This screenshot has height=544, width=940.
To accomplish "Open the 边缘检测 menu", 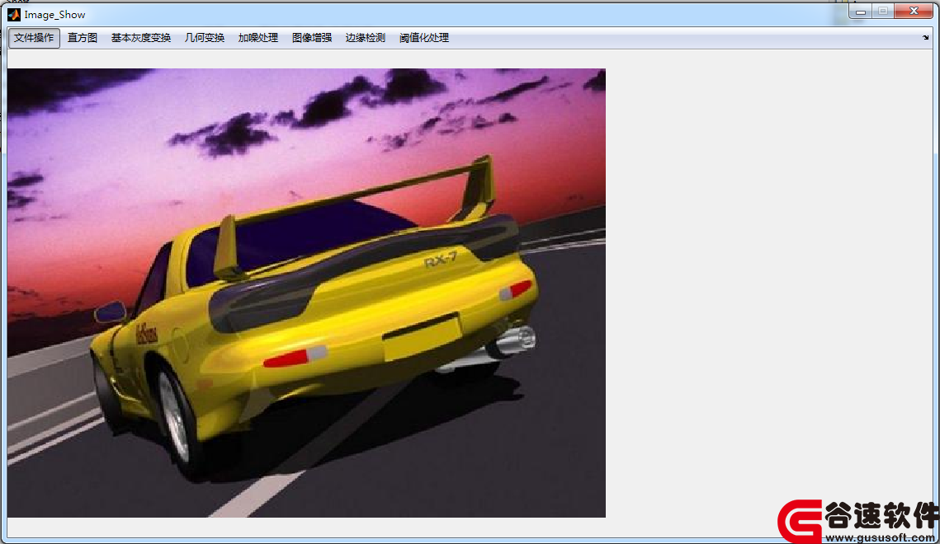I will click(365, 38).
